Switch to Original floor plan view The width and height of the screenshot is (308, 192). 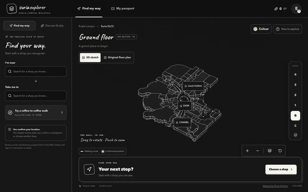[117, 58]
